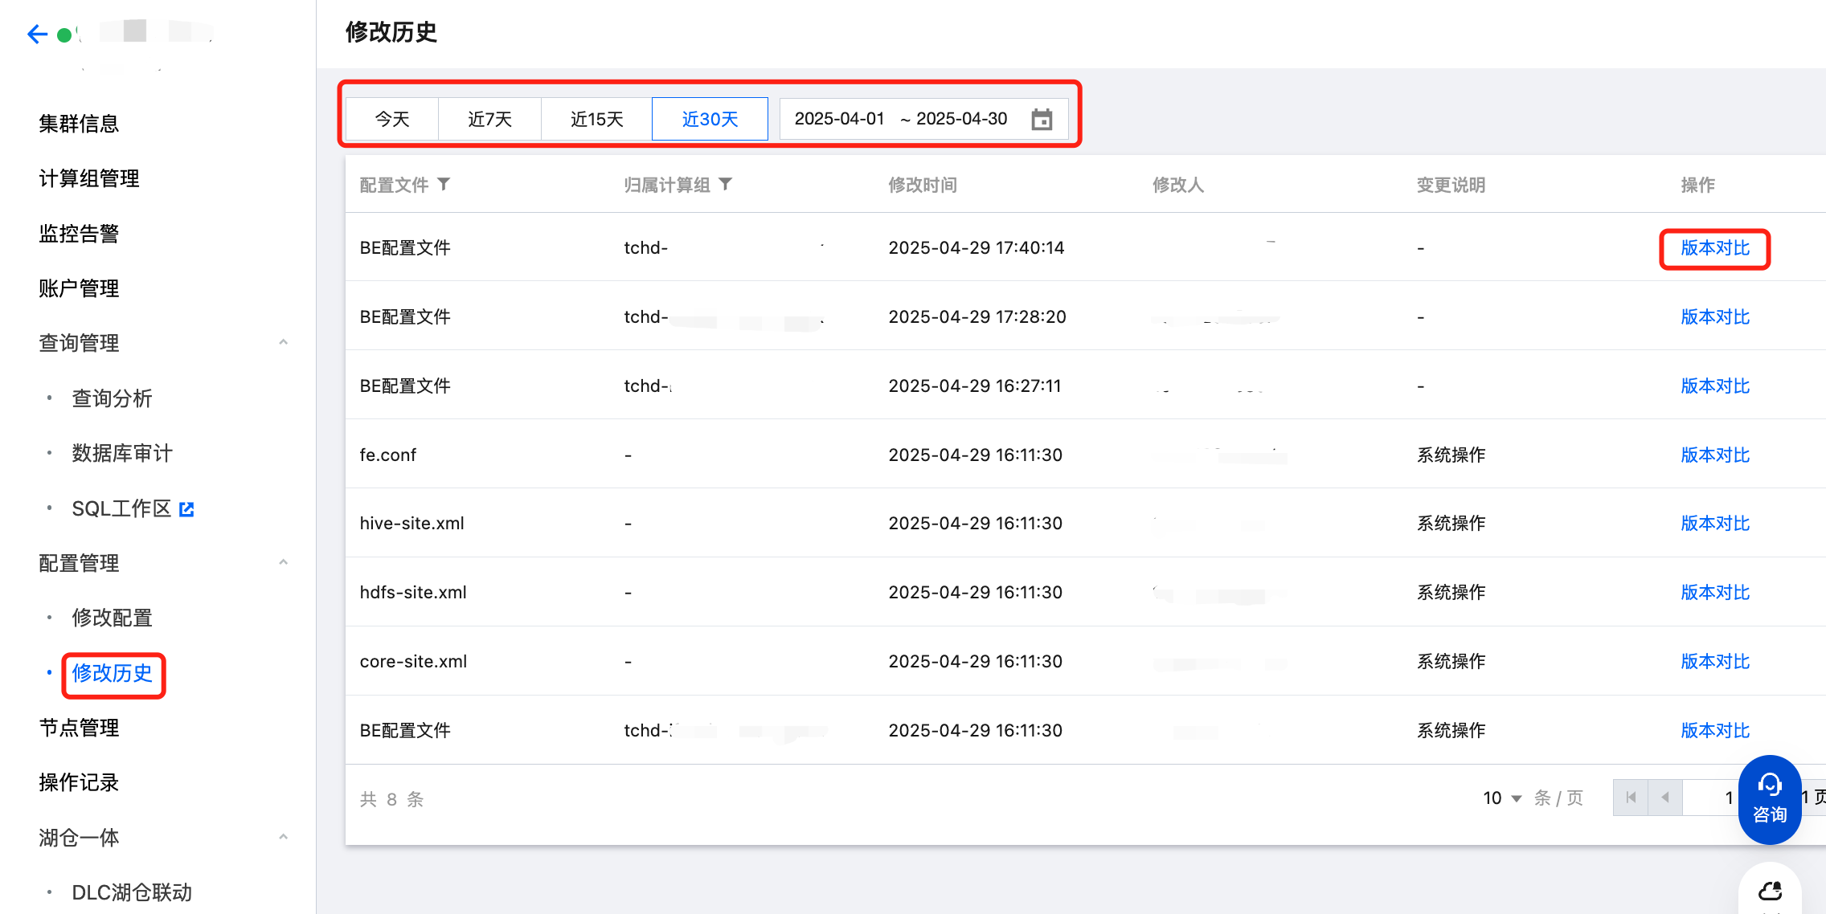Open the date range calendar icon

(1042, 120)
